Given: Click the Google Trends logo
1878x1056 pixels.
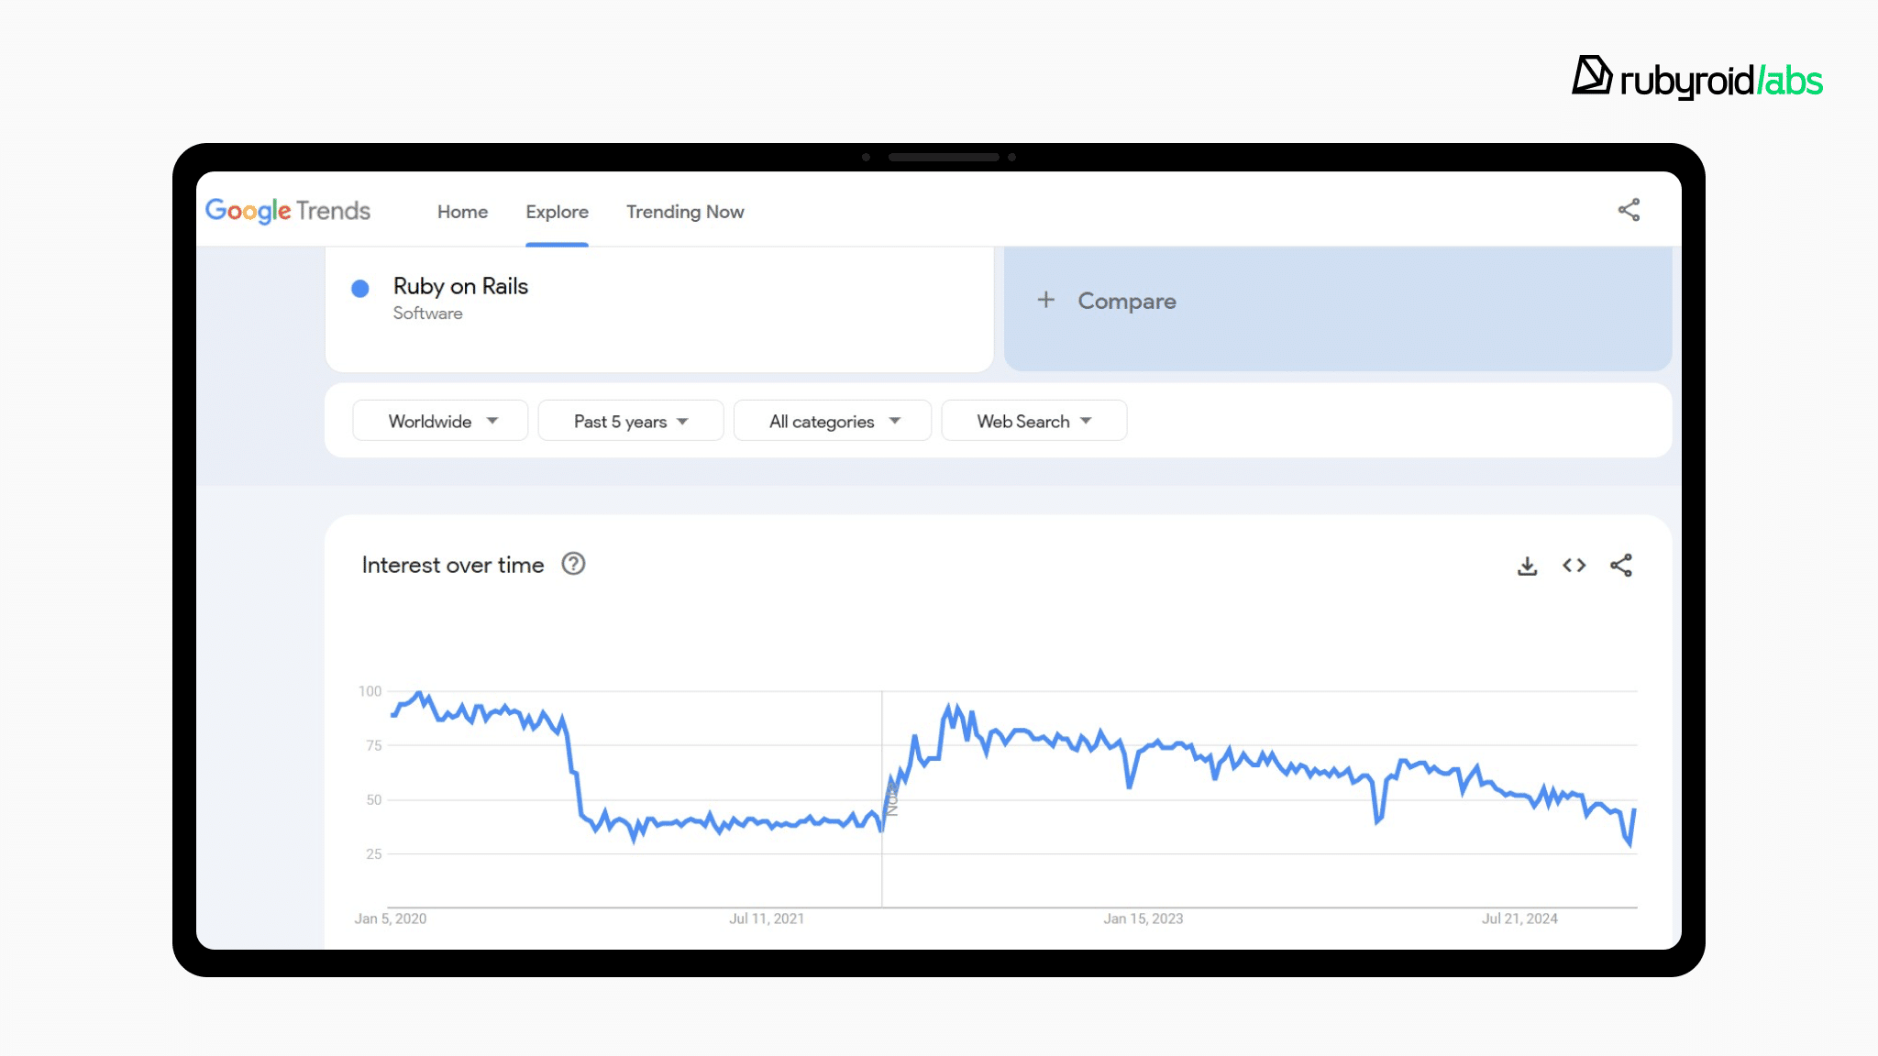Looking at the screenshot, I should (288, 211).
